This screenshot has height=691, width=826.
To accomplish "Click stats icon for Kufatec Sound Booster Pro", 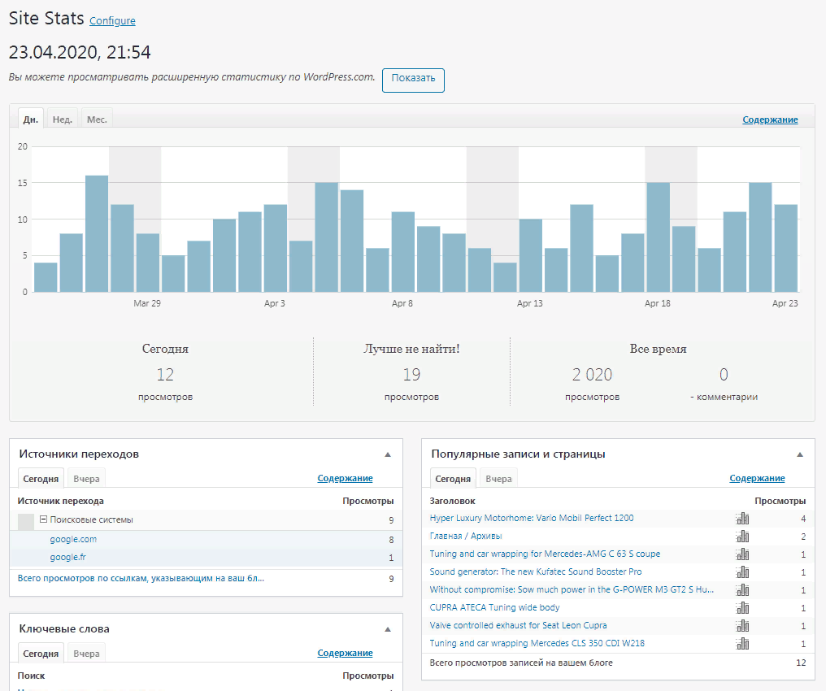I will tap(742, 572).
